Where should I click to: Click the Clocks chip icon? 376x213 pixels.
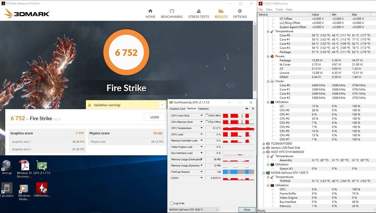point(272,81)
